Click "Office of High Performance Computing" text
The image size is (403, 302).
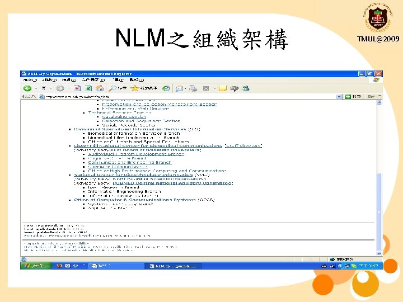pos(157,171)
